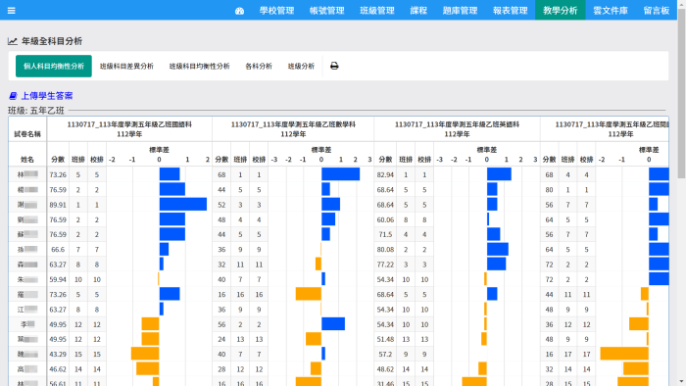The width and height of the screenshot is (686, 386).
Task: Click the student name starting with 謝
Action: [27, 205]
